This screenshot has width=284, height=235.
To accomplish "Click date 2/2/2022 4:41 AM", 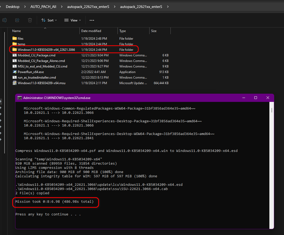I will pos(93,72).
